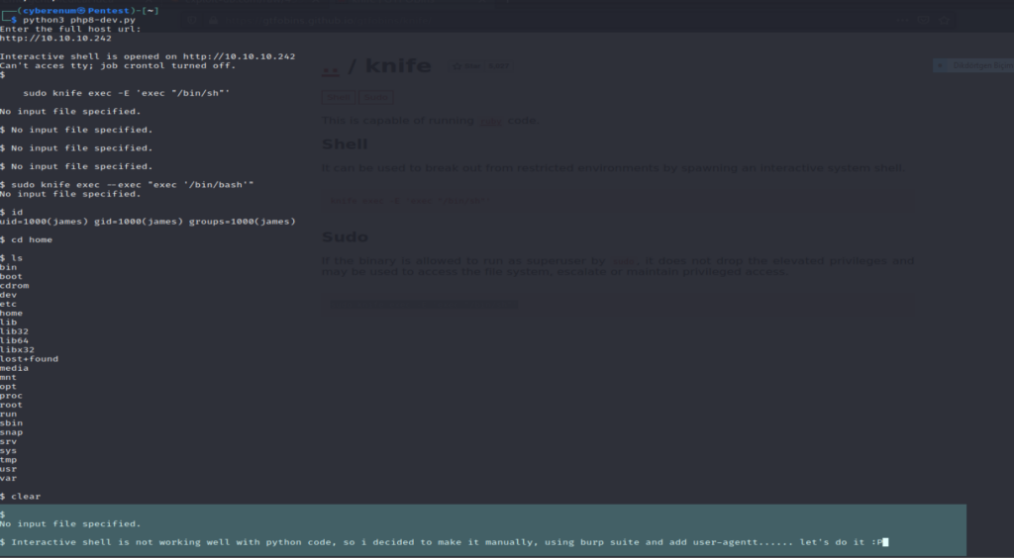Select 'cdrom' in the directory listing
Image resolution: width=1014 pixels, height=558 pixels.
pyautogui.click(x=14, y=286)
